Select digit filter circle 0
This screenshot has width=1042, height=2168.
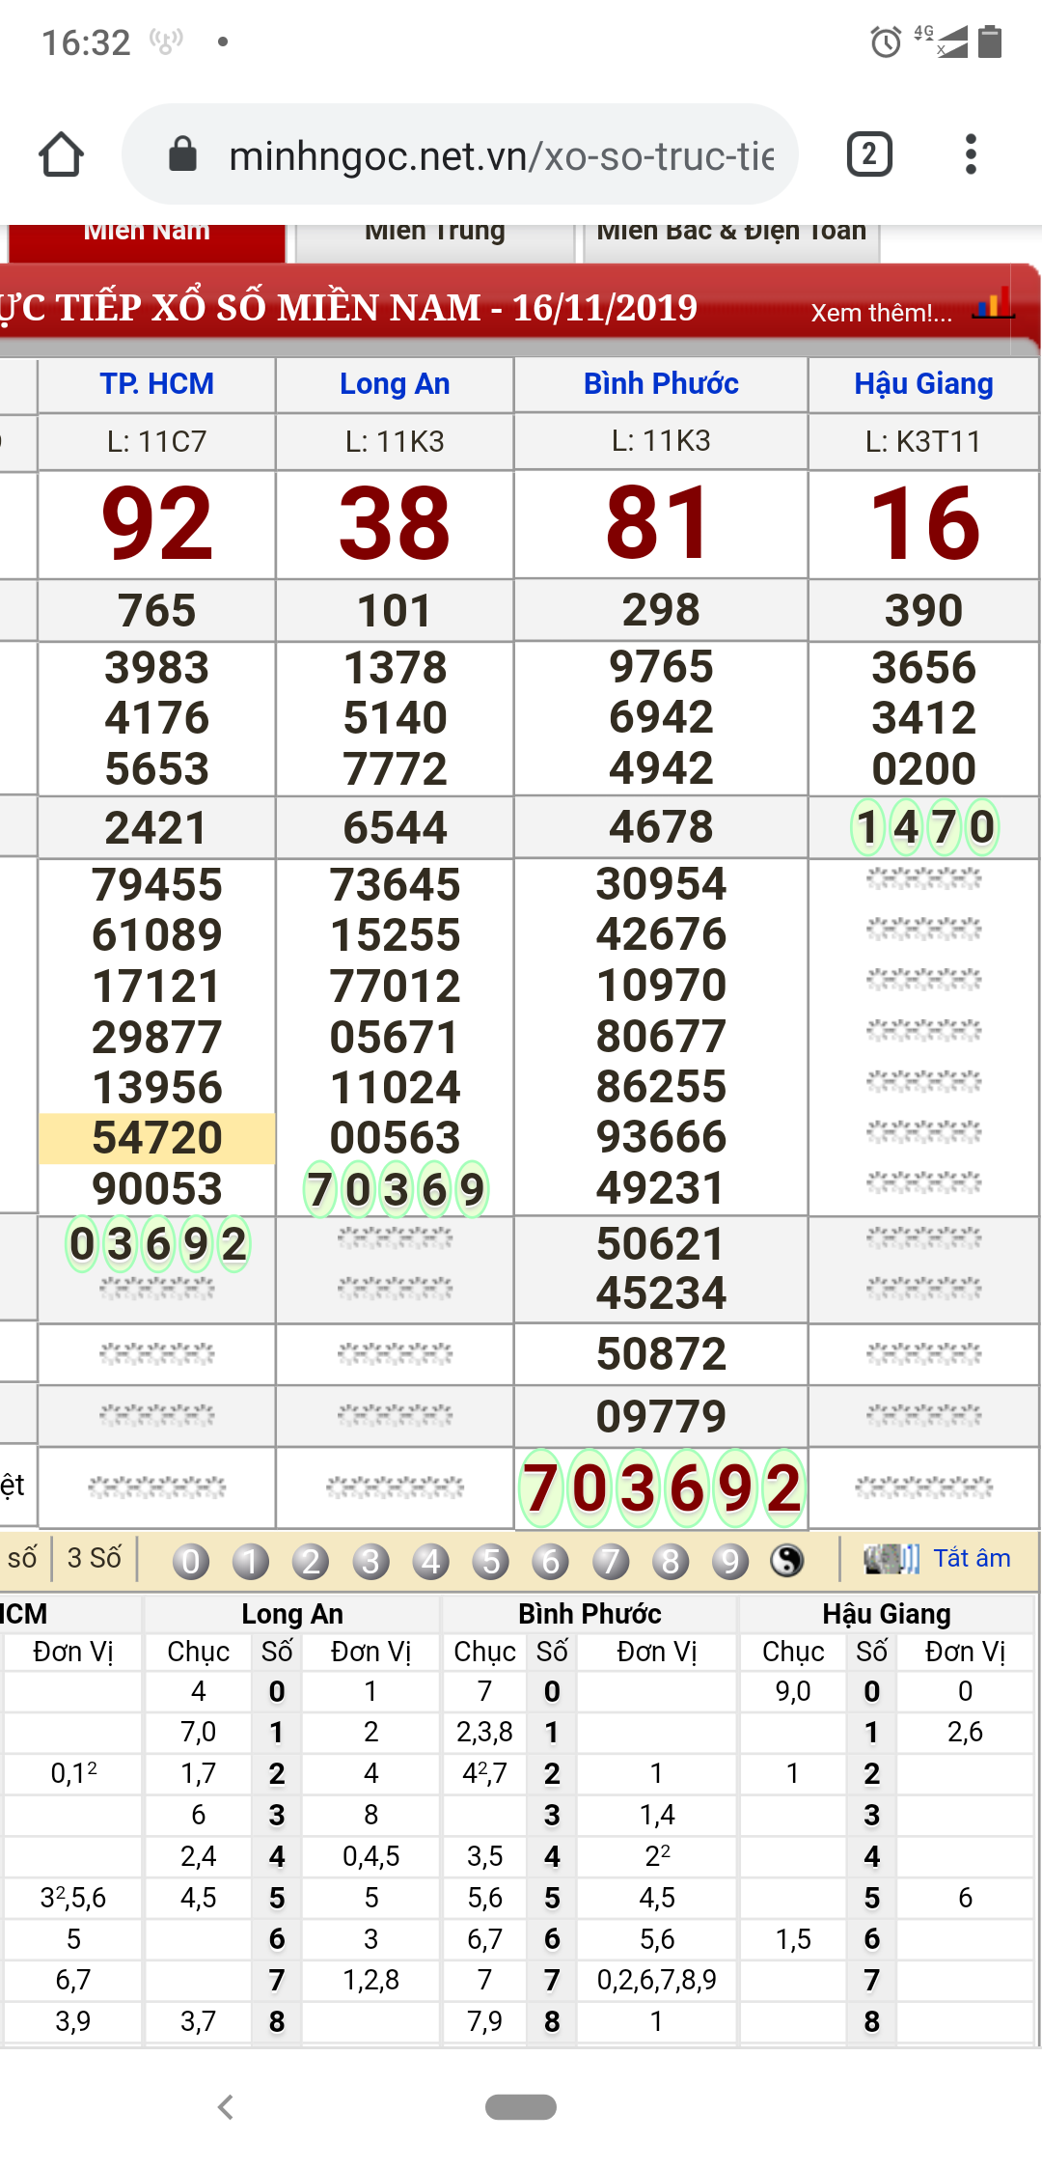(x=190, y=1561)
